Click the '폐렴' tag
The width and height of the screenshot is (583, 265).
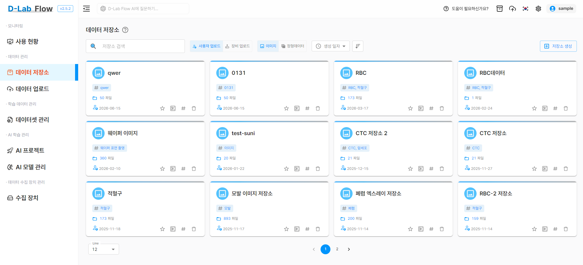349,208
